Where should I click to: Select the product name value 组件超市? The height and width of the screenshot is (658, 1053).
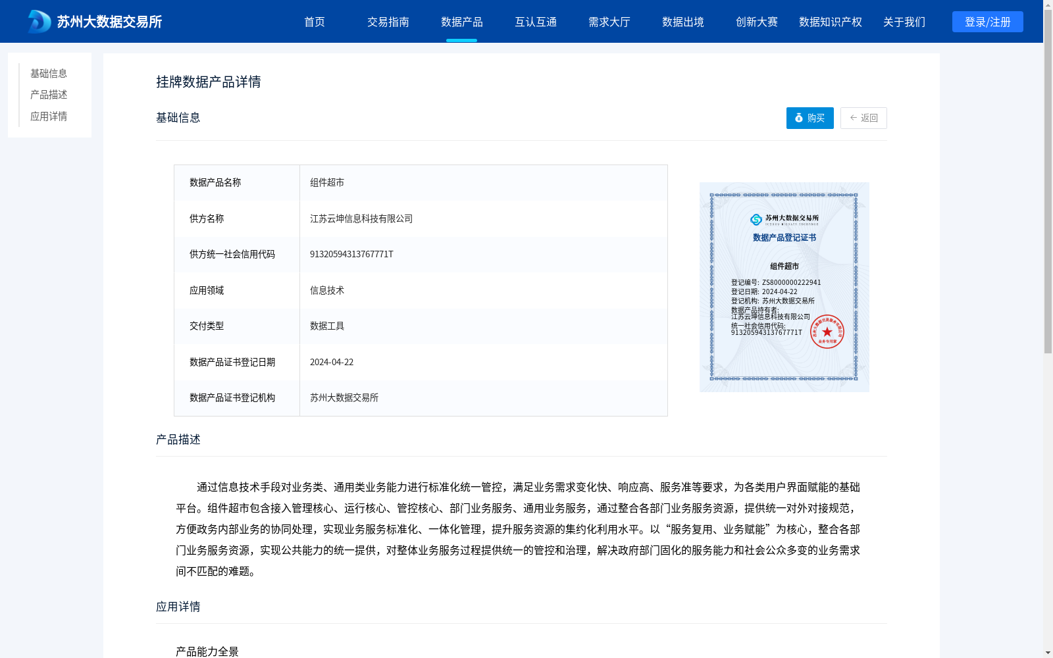(x=327, y=182)
